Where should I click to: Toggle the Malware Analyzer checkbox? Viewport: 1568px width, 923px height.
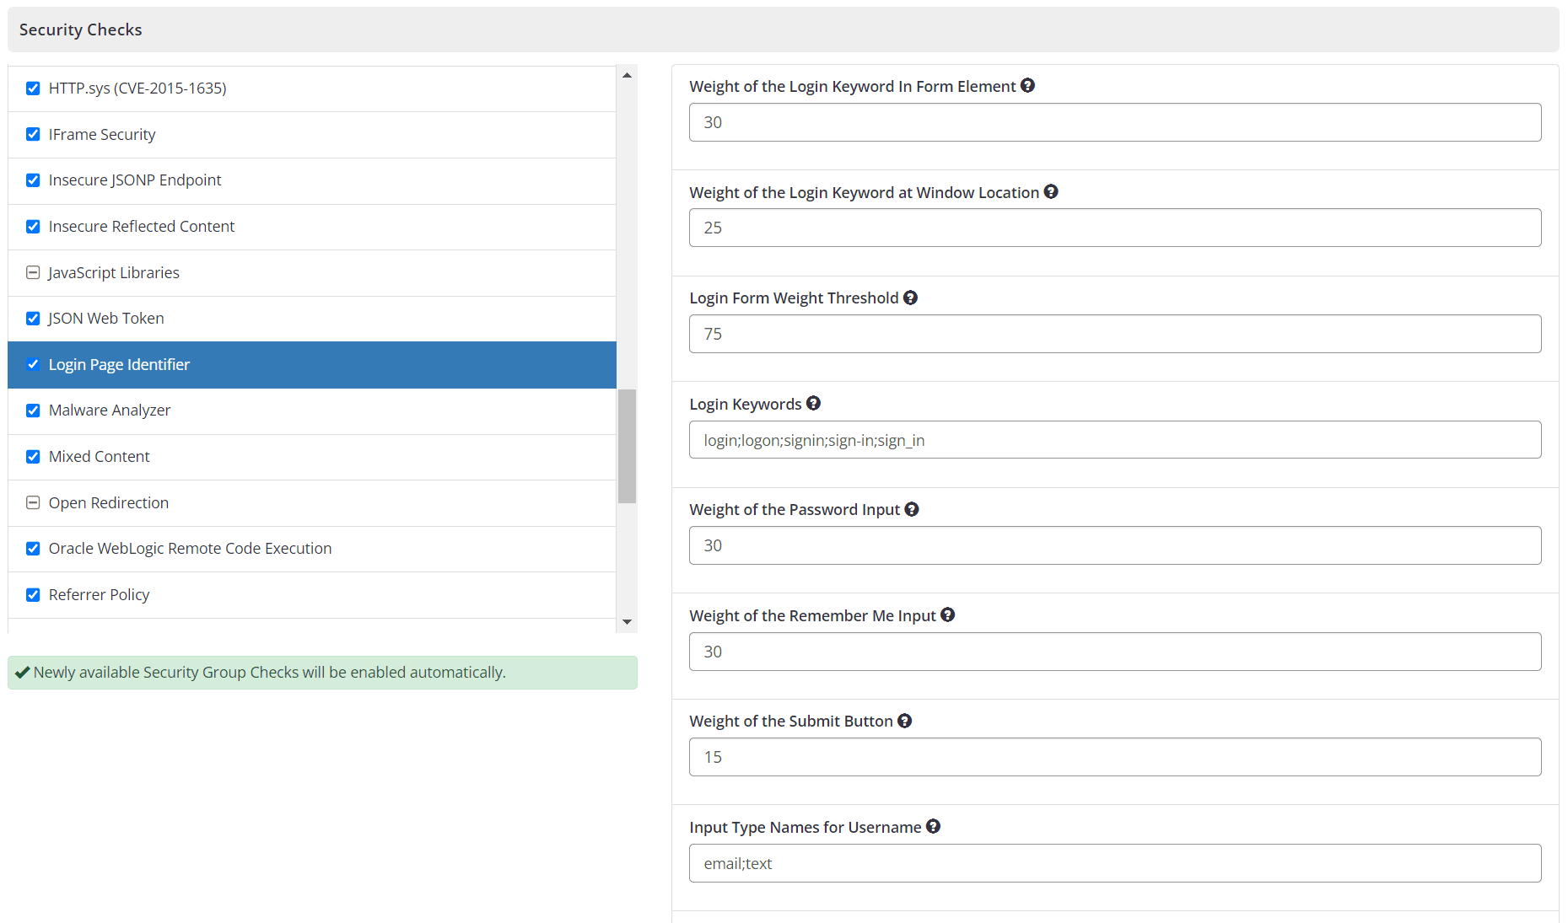(x=33, y=411)
